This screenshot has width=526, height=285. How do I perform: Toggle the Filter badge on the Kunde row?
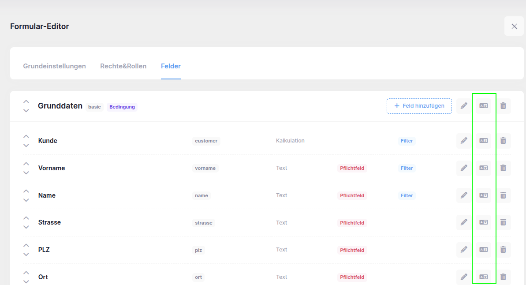point(407,140)
